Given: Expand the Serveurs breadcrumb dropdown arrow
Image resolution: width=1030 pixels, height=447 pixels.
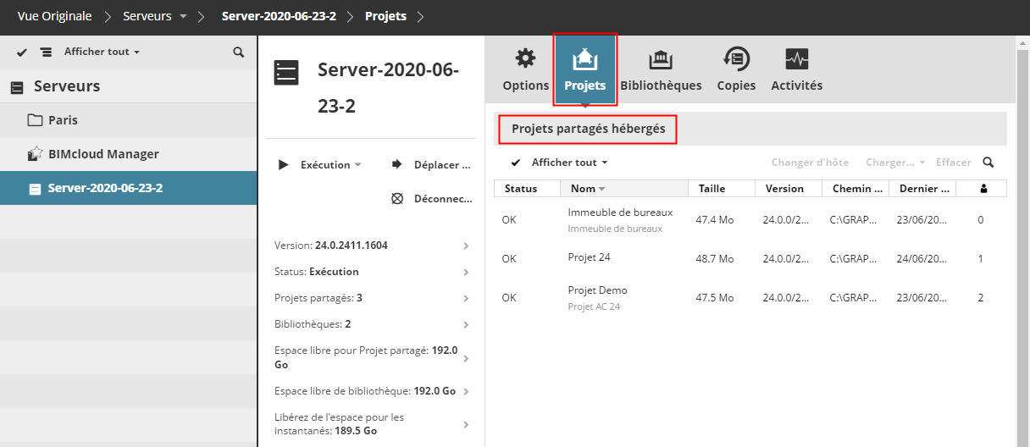Looking at the screenshot, I should (x=183, y=17).
